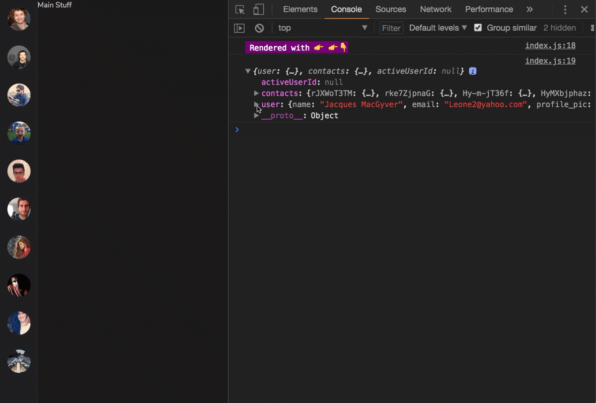596x403 pixels.
Task: Clear the console
Action: point(259,28)
